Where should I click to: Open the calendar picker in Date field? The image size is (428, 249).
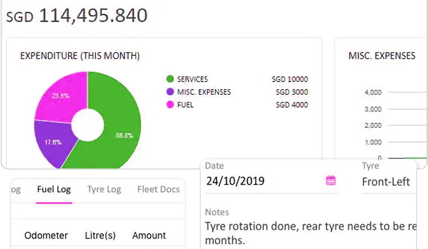(x=330, y=181)
